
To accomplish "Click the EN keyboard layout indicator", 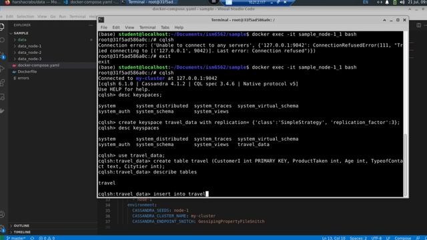I will pyautogui.click(x=366, y=2).
